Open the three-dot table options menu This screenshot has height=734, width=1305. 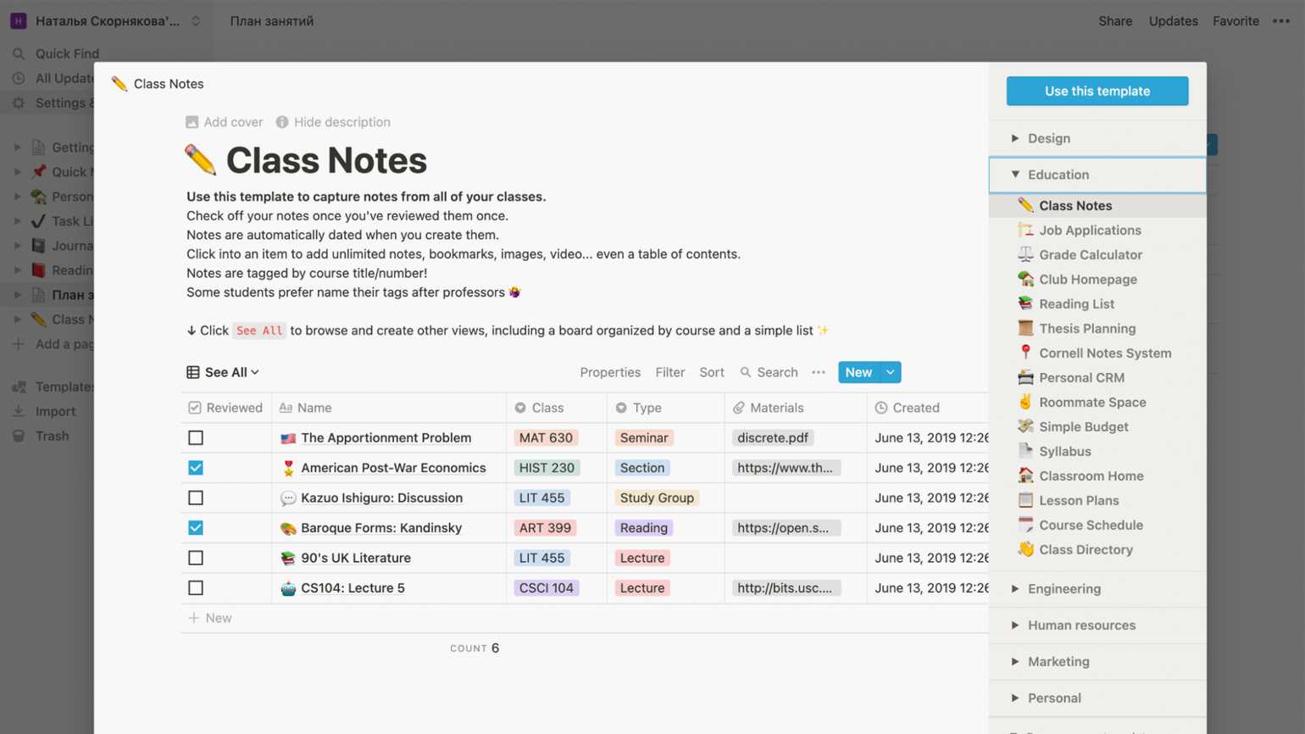click(818, 372)
